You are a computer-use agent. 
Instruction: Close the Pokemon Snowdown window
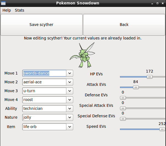[163, 3]
